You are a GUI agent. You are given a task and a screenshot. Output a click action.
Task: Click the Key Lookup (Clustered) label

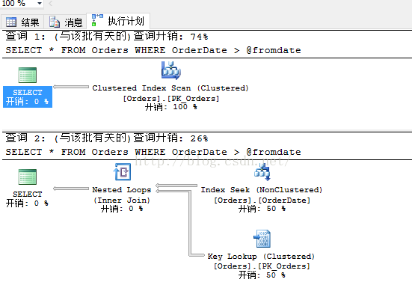261,257
